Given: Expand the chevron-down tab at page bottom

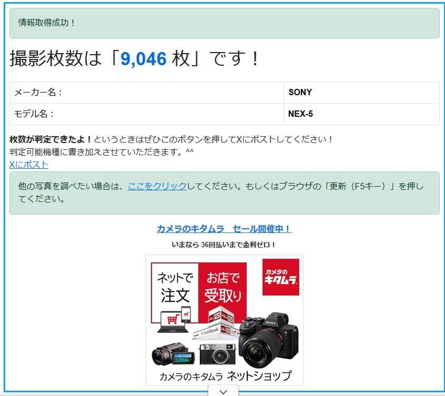Looking at the screenshot, I should (223, 391).
